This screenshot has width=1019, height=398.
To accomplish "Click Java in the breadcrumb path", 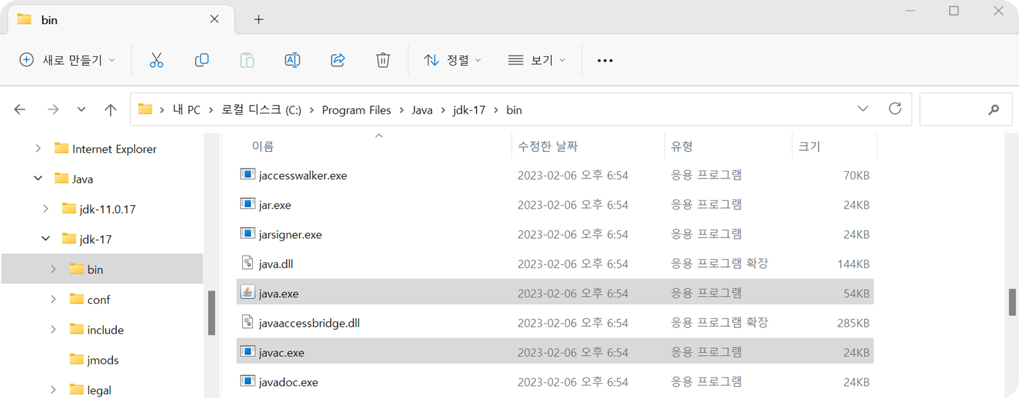I will (x=422, y=110).
